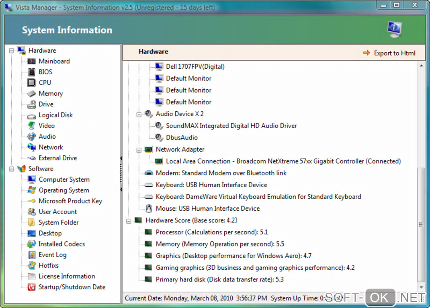Viewport: 430px width, 308px height.
Task: Select Gaming graphics score row
Action: pyautogui.click(x=255, y=268)
